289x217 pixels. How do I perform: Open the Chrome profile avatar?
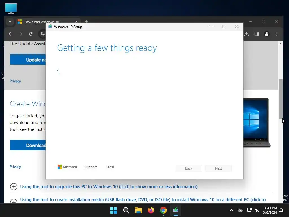267,34
